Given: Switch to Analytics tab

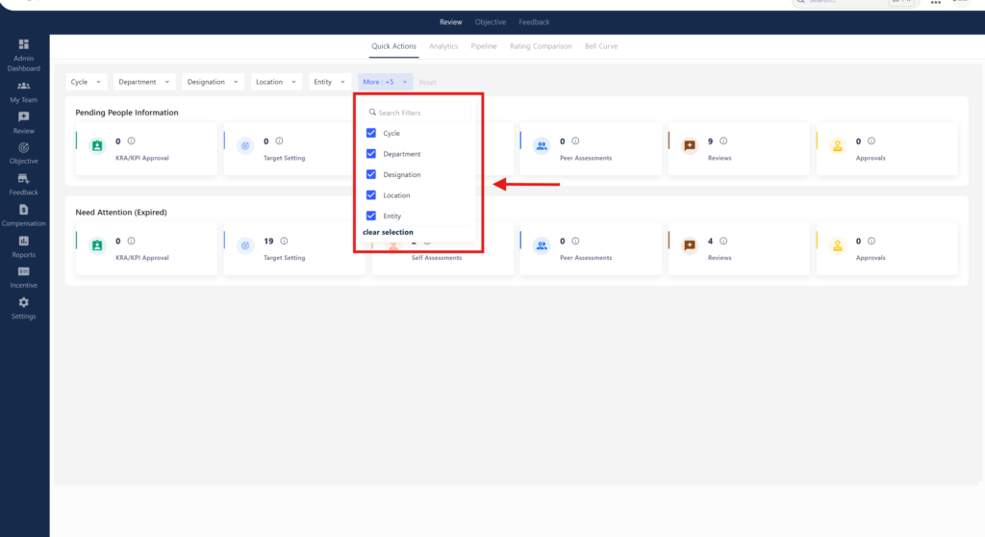Looking at the screenshot, I should coord(443,46).
